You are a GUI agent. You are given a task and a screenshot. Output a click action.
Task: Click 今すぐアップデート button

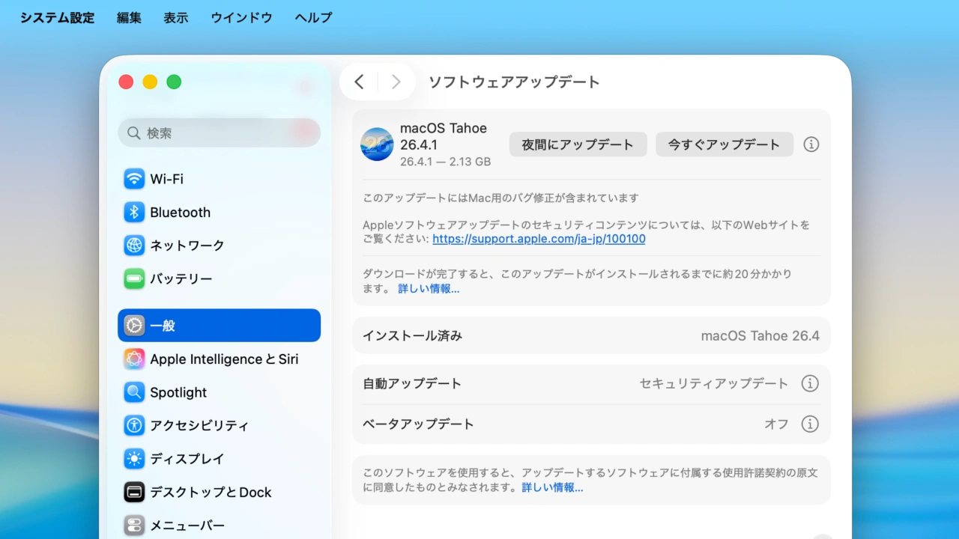tap(724, 144)
